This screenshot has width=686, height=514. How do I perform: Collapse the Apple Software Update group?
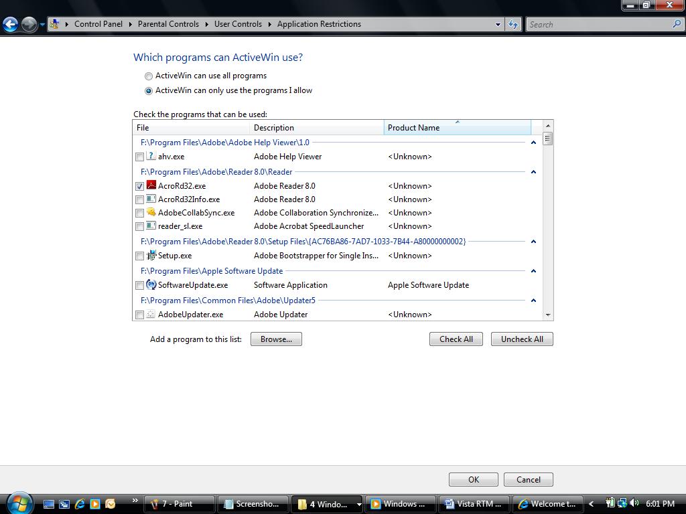tap(533, 271)
